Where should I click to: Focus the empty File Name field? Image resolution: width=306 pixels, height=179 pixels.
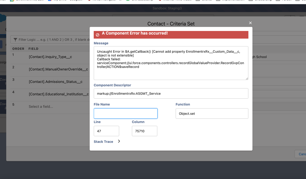point(126,113)
